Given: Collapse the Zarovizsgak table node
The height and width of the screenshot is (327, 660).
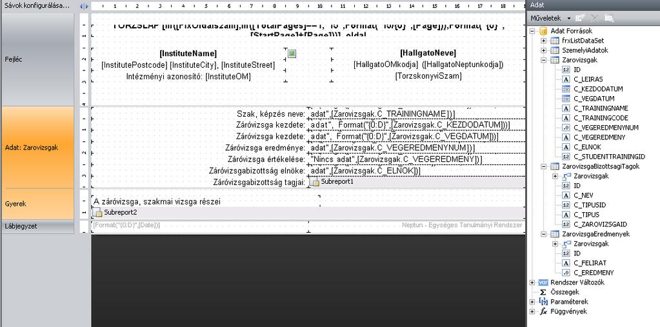Looking at the screenshot, I should (544, 60).
